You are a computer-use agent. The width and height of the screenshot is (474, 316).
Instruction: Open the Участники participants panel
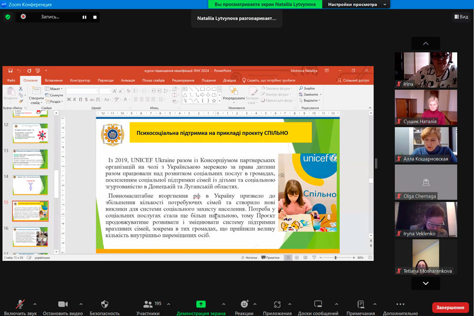(x=148, y=304)
